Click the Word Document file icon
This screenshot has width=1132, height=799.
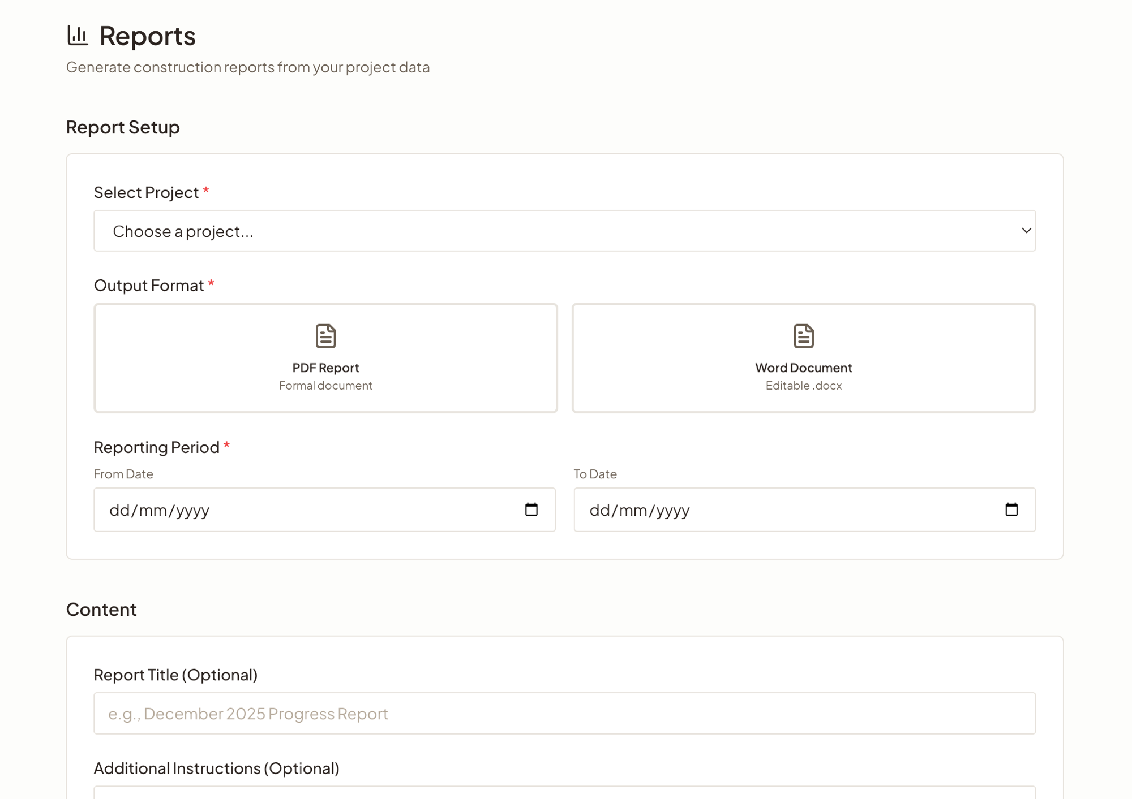804,336
